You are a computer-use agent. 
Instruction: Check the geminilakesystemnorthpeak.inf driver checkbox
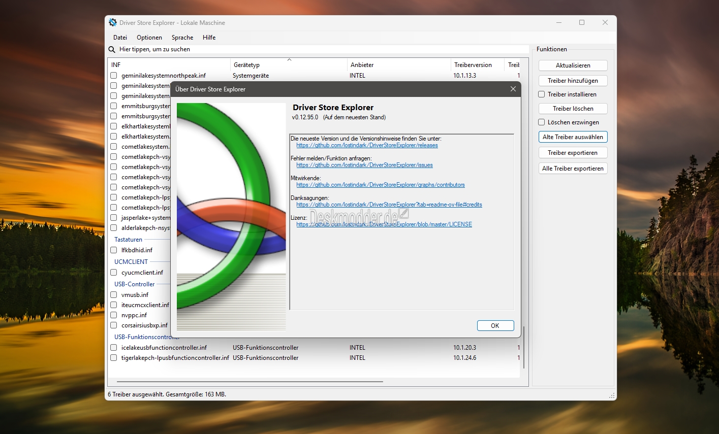click(x=114, y=76)
